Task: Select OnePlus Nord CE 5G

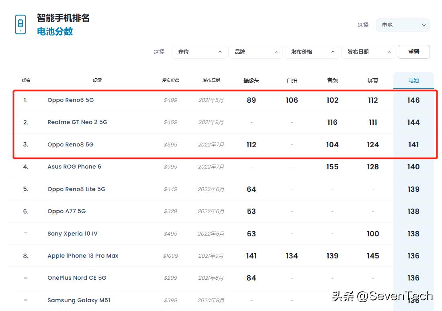Action: (77, 278)
